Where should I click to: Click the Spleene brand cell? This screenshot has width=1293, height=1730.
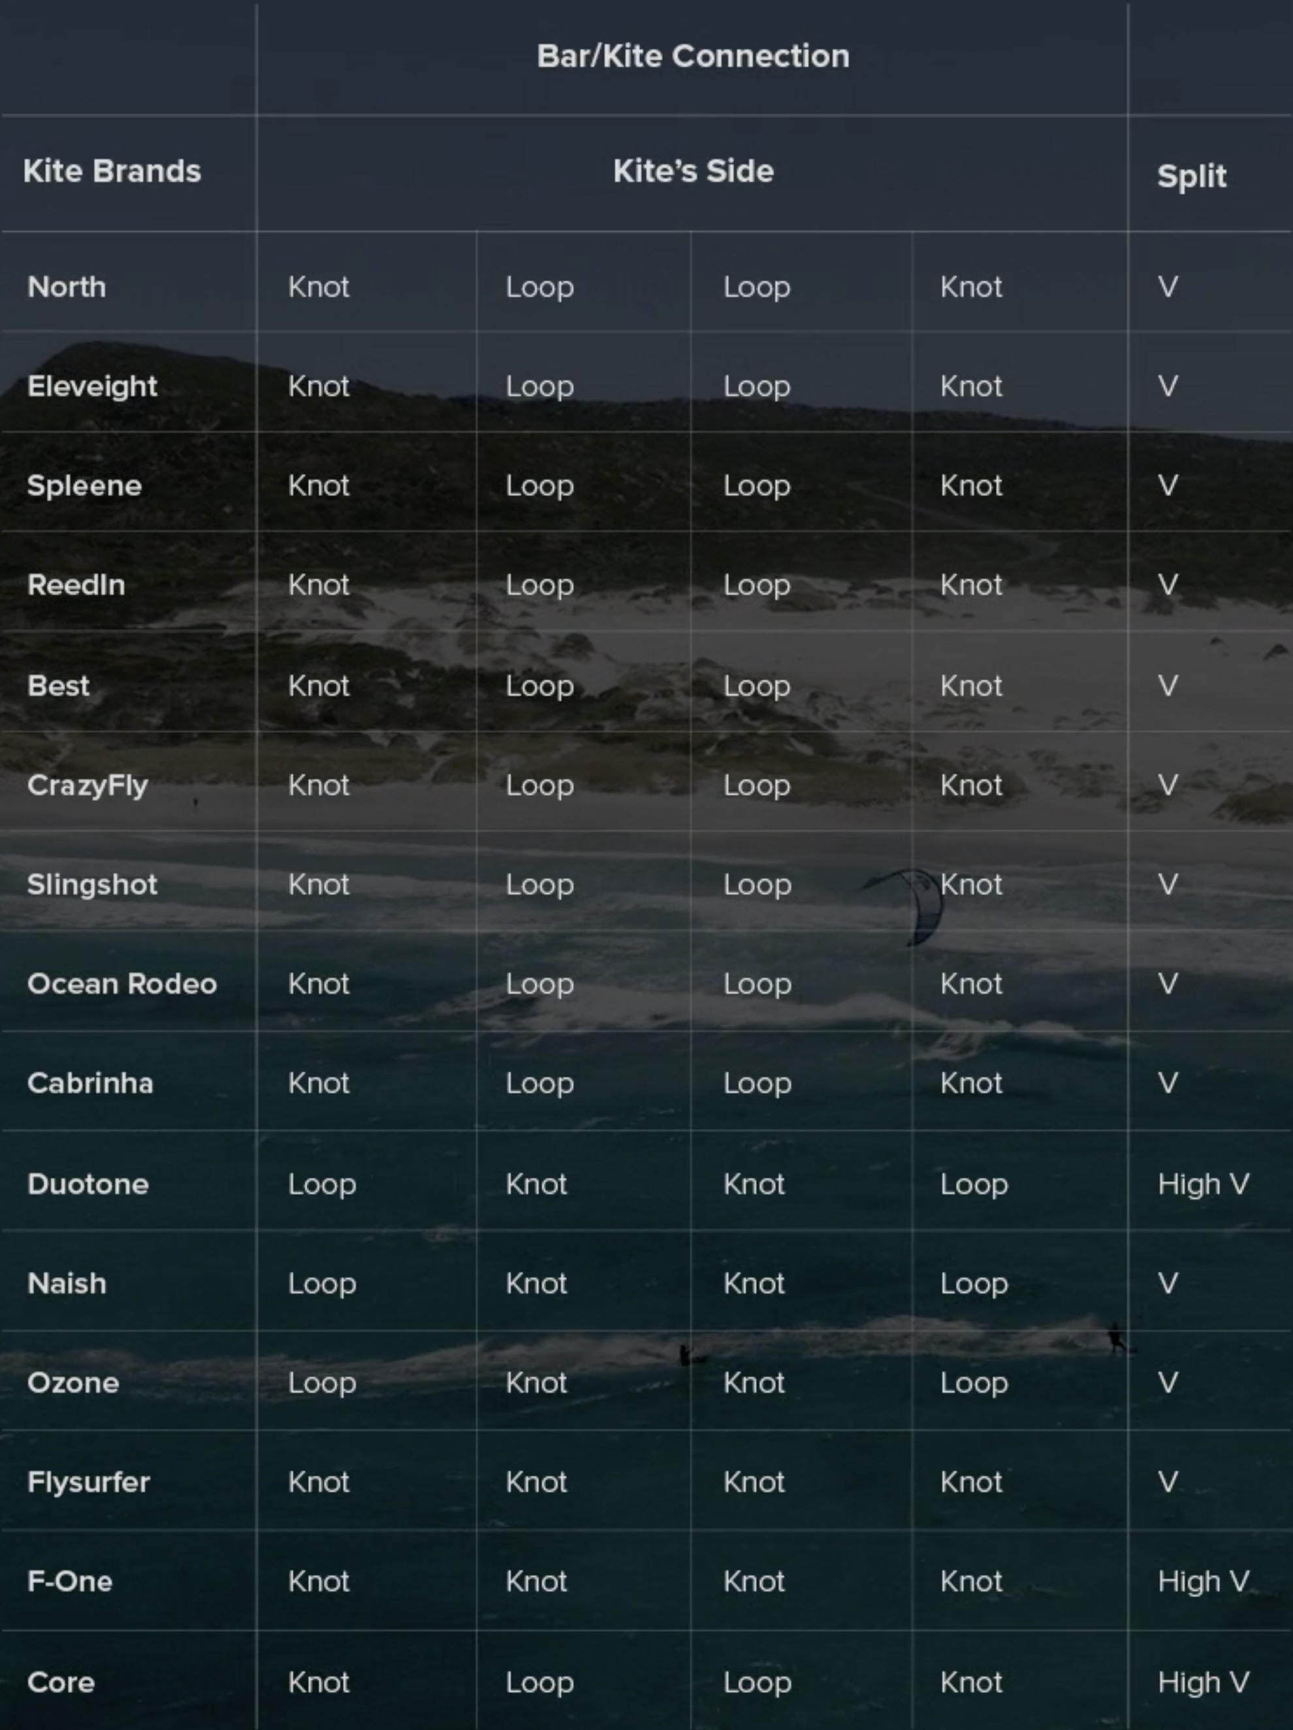click(x=84, y=485)
